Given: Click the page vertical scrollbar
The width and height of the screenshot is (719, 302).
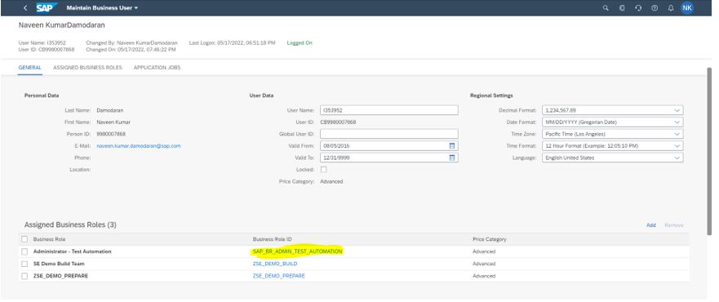Looking at the screenshot, I should 709,151.
